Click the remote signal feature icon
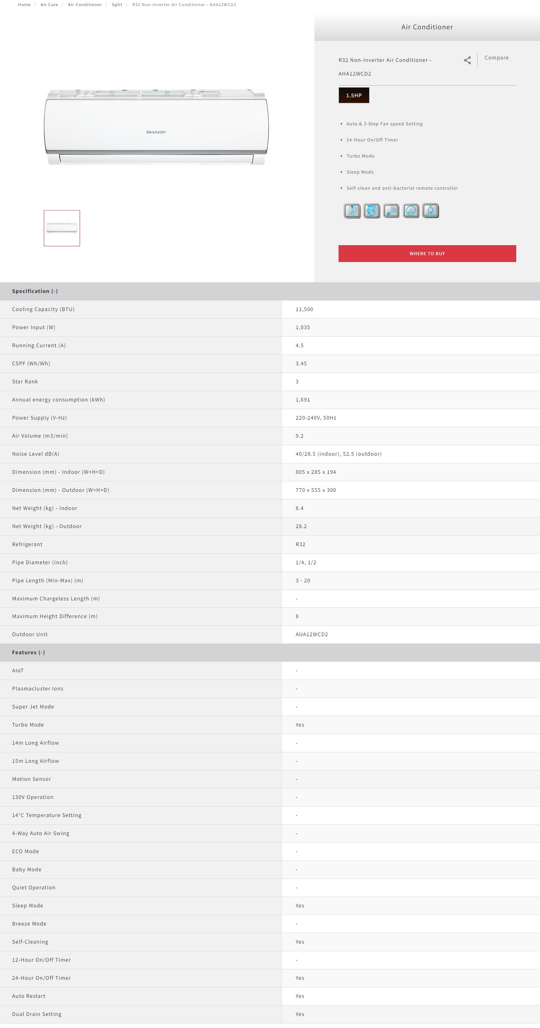Viewport: 540px width, 1028px height. [391, 211]
